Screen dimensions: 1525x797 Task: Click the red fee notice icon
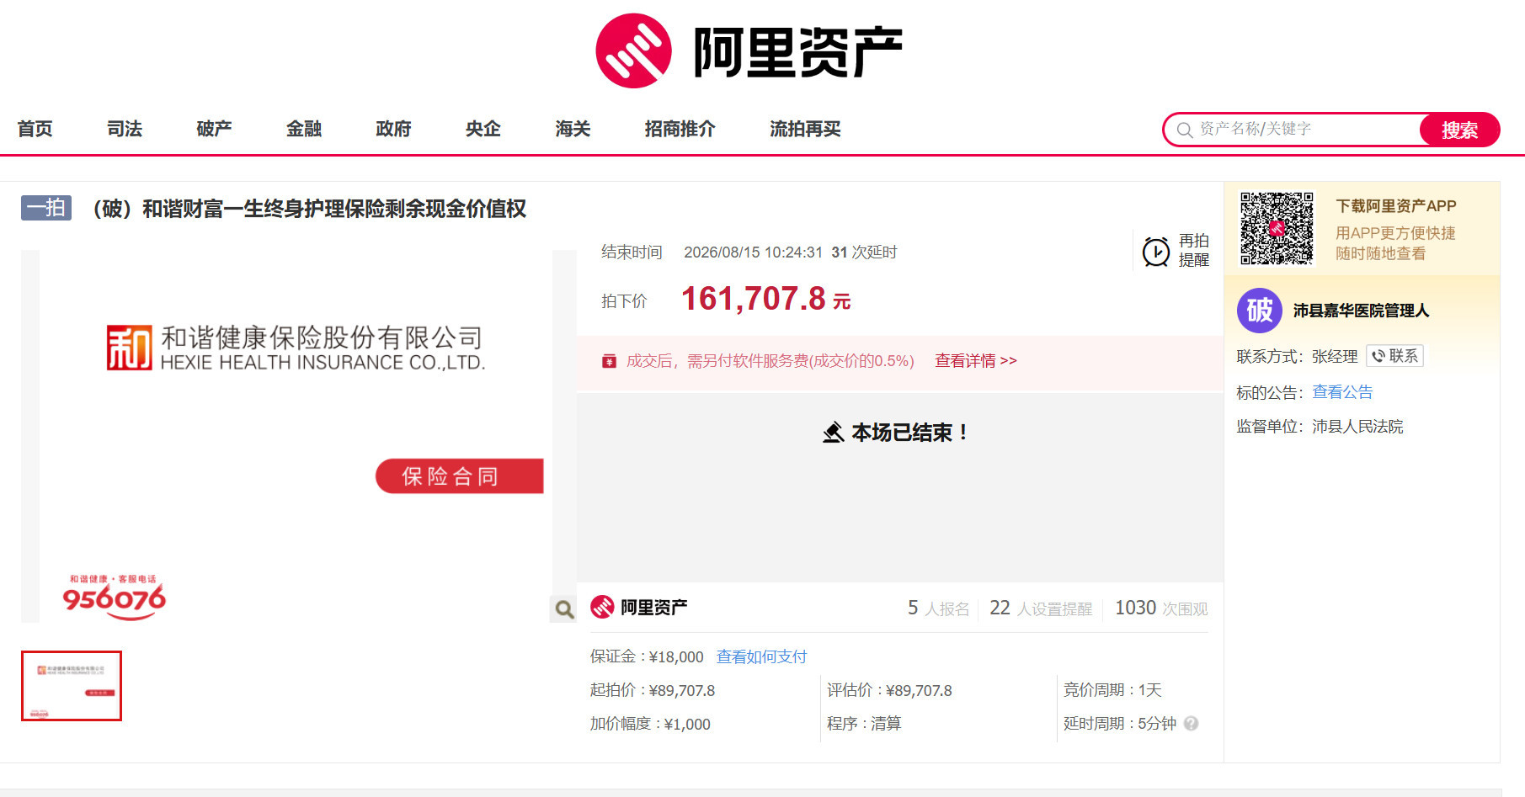point(609,361)
